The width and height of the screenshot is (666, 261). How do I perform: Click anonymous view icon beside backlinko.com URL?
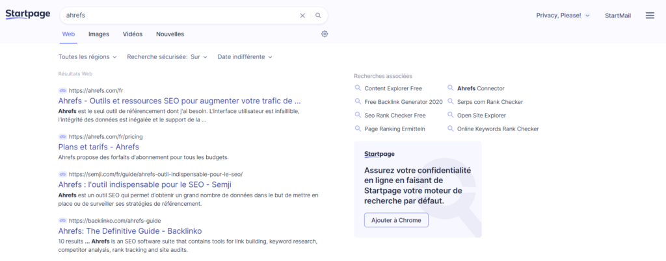62,221
